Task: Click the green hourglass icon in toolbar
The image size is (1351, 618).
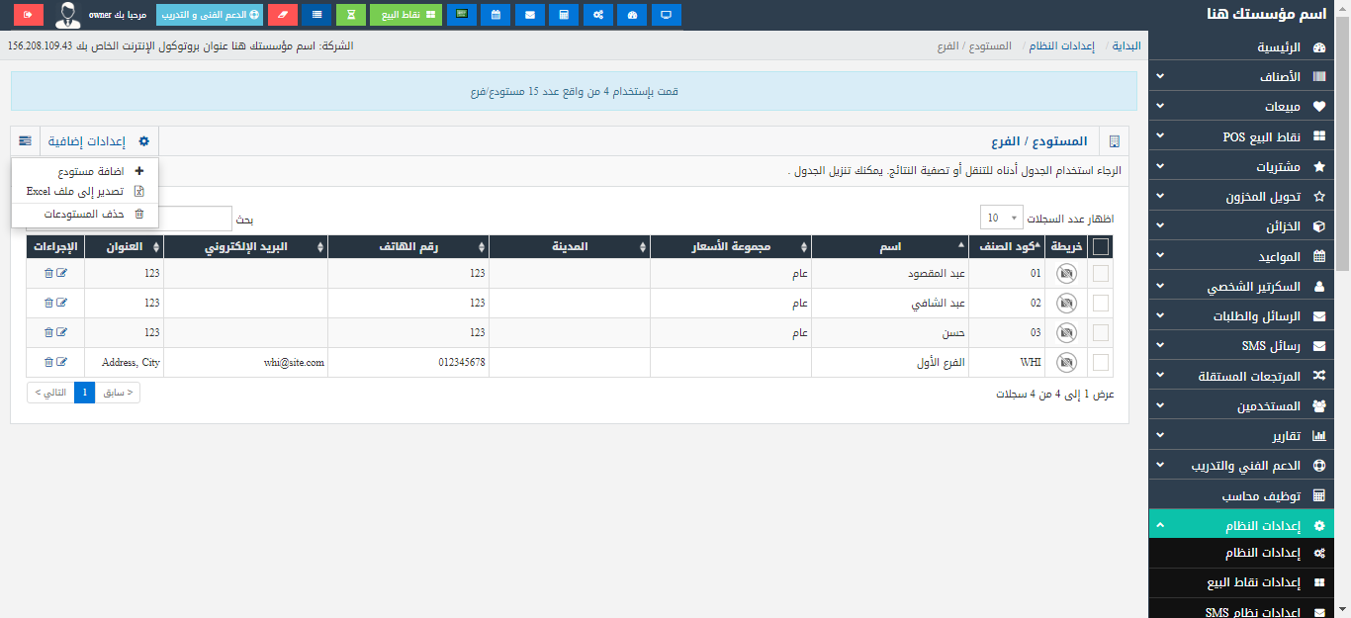Action: 350,15
